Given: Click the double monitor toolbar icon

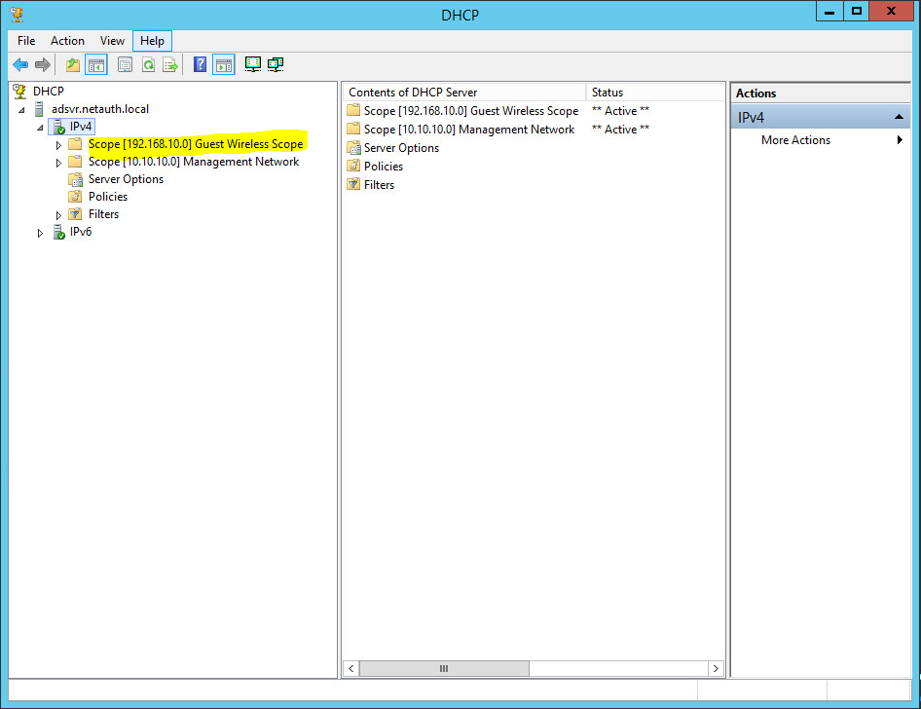Looking at the screenshot, I should click(x=276, y=64).
